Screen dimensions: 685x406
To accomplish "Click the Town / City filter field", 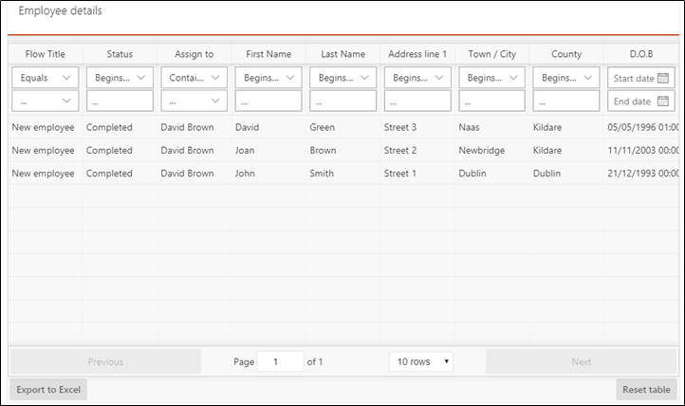I will pos(491,101).
